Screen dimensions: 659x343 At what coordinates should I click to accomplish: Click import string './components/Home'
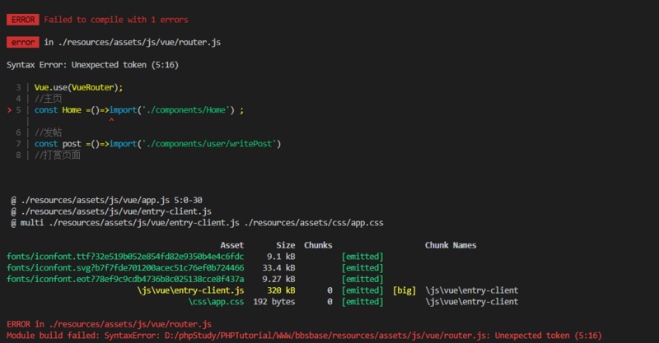coord(186,110)
